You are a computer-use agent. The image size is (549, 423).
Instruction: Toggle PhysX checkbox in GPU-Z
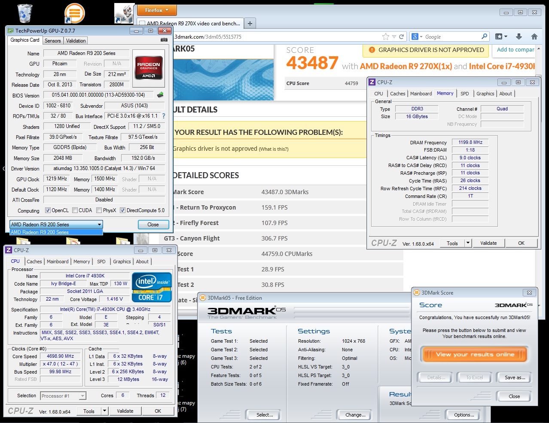tap(99, 210)
